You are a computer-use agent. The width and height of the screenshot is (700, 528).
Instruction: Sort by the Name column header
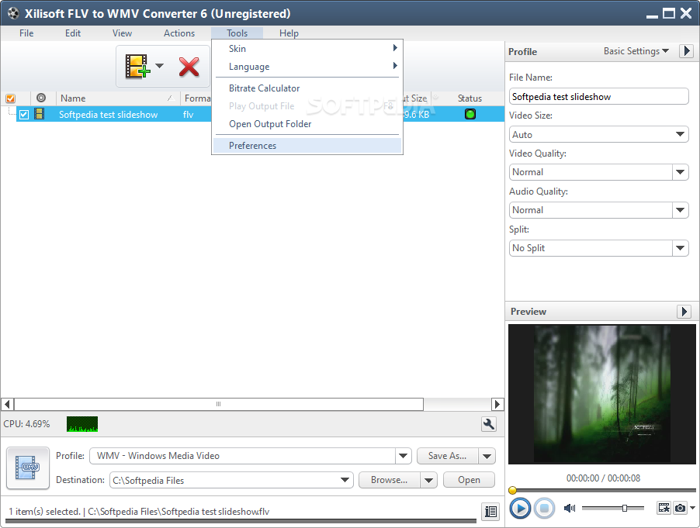tap(118, 98)
